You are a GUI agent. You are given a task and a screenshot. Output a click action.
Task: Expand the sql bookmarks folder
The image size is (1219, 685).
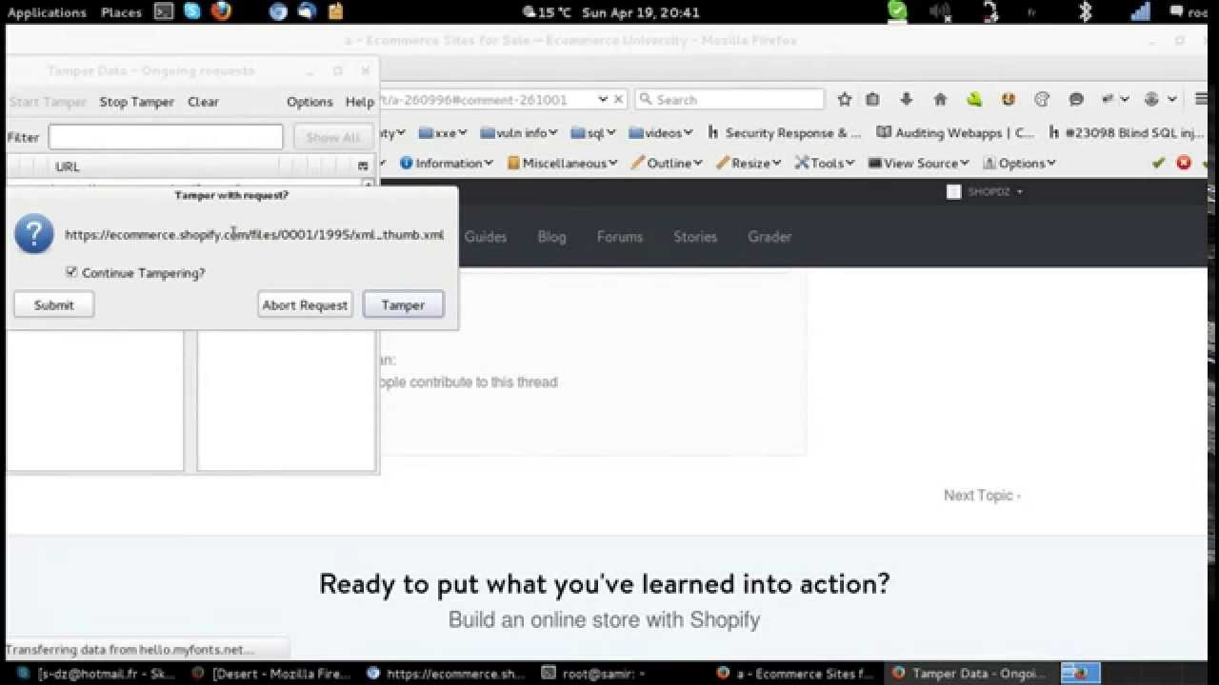[x=594, y=133]
